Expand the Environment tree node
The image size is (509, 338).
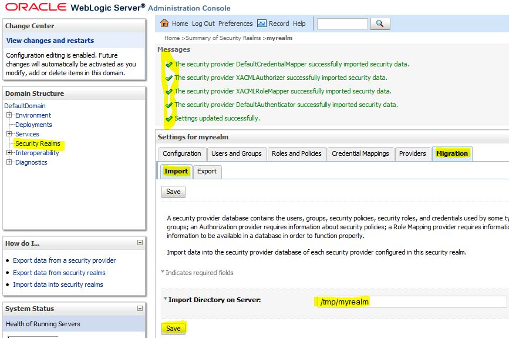coord(9,115)
